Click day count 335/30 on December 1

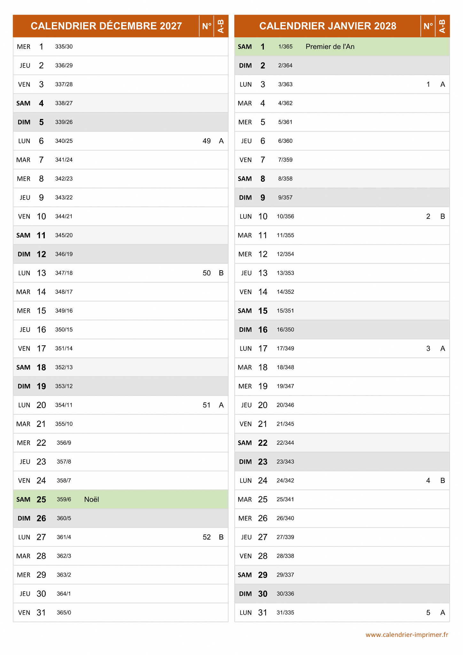64,47
